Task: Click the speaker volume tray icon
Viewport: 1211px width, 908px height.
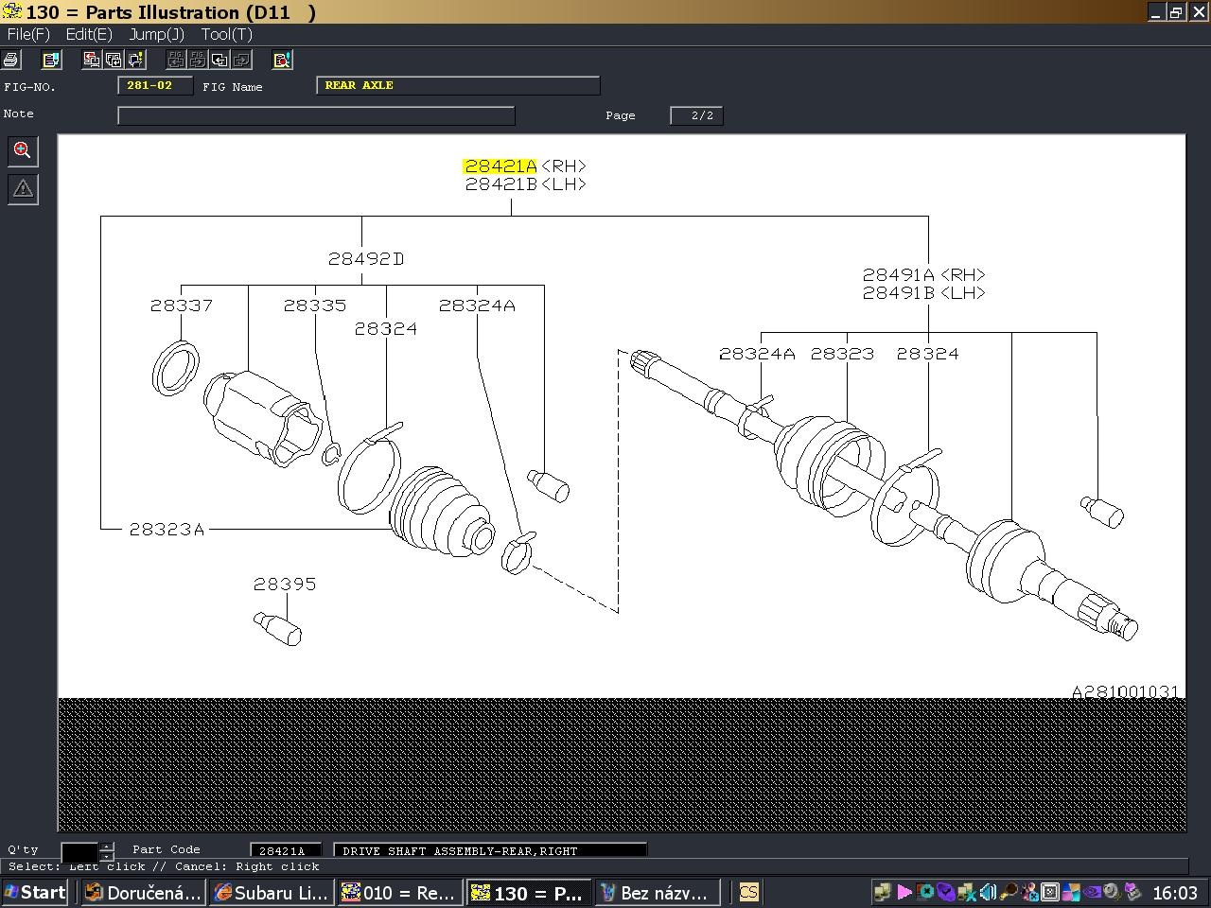Action: pyautogui.click(x=988, y=892)
